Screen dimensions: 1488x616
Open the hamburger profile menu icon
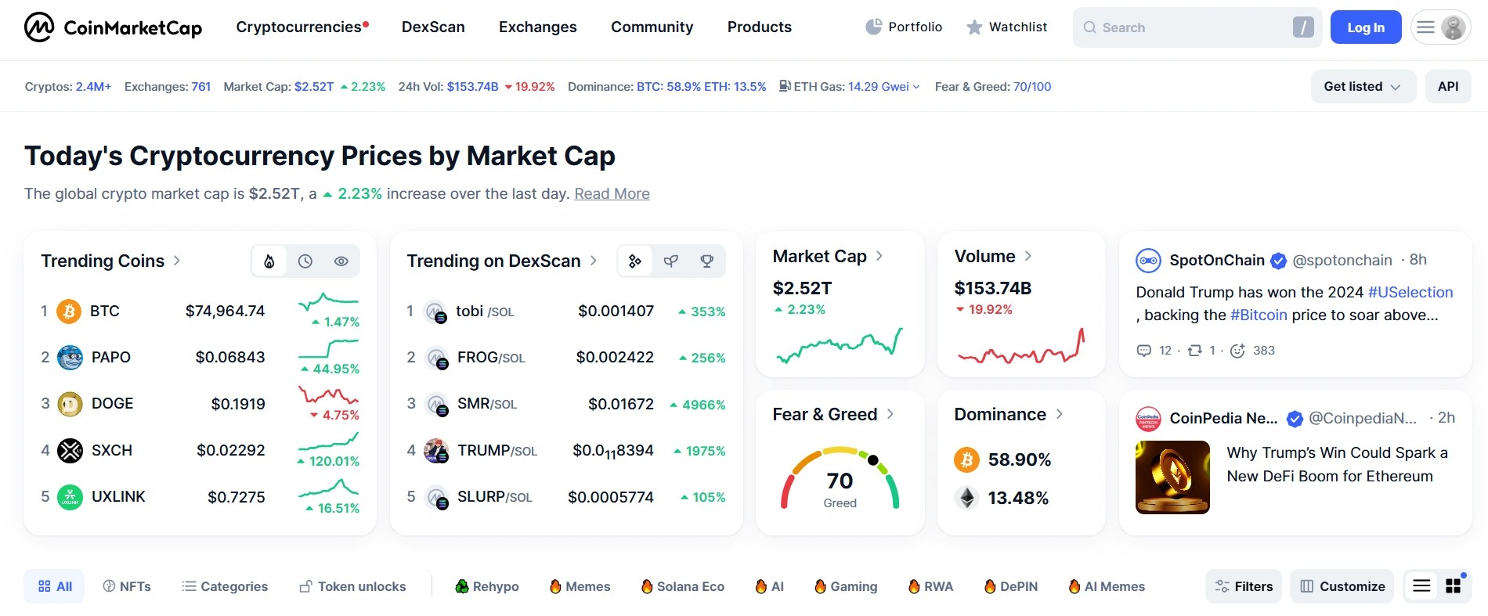point(1426,27)
